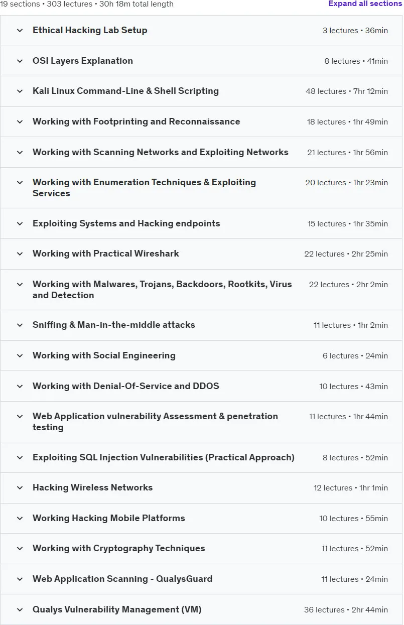Select Working with Denial-Of-Service and DDOS title

[x=126, y=387]
